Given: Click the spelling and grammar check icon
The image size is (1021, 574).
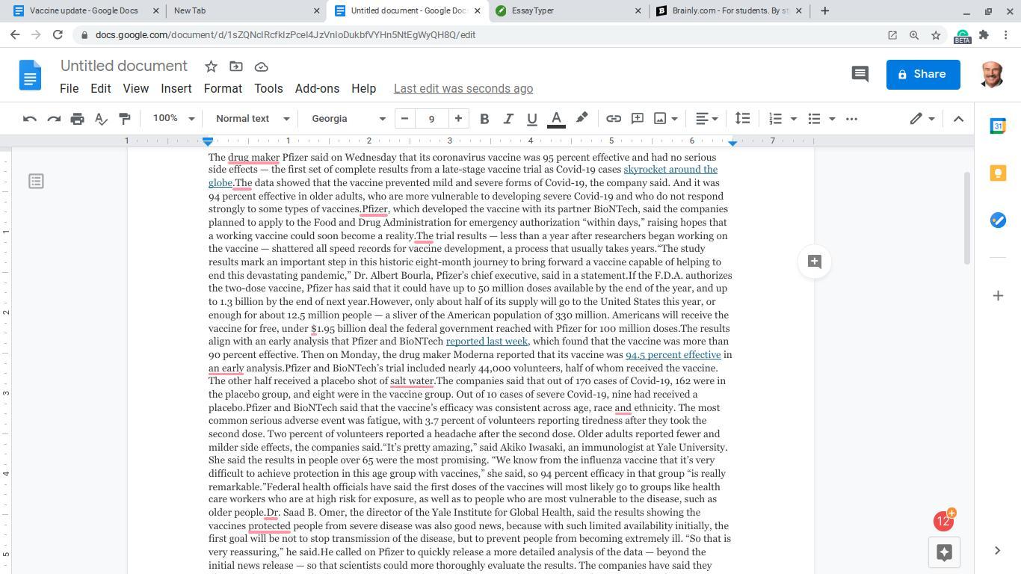Looking at the screenshot, I should tap(101, 119).
